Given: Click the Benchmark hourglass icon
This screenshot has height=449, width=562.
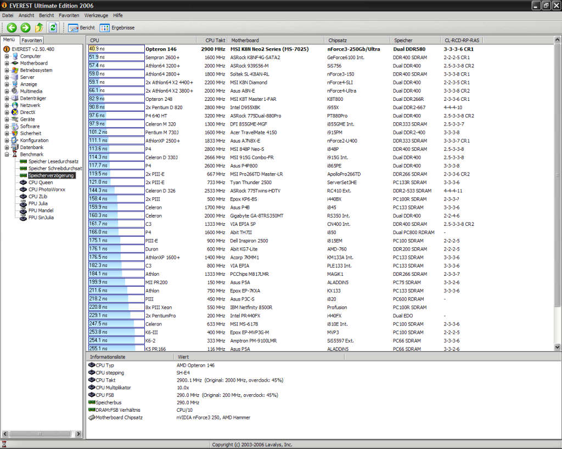Looking at the screenshot, I should tap(15, 154).
